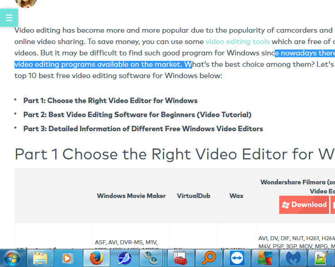
Task: Jump to Part 3: Detailed Information of Free Editors
Action: (143, 129)
